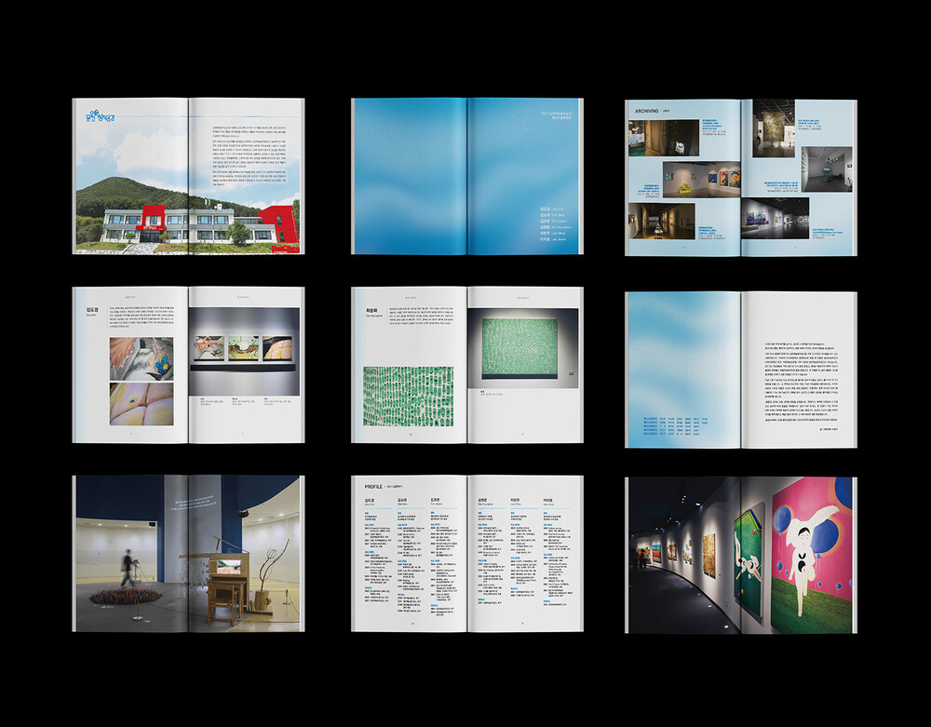Click the close-up hand painting image
The image size is (931, 727).
(x=141, y=357)
